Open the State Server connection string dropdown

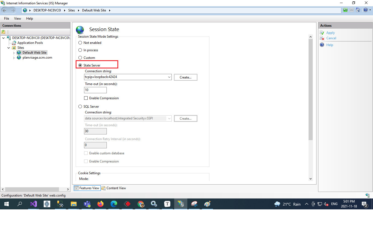pos(169,77)
